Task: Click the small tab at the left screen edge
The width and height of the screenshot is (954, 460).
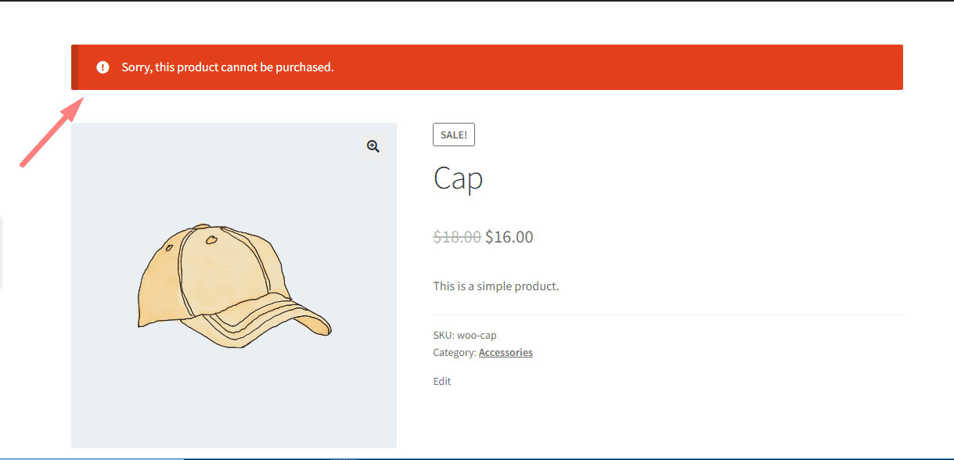Action: (2, 252)
